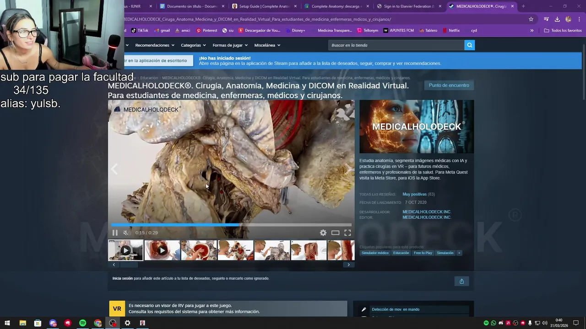Go to the previous media with left arrow
This screenshot has height=329, width=586.
114,170
